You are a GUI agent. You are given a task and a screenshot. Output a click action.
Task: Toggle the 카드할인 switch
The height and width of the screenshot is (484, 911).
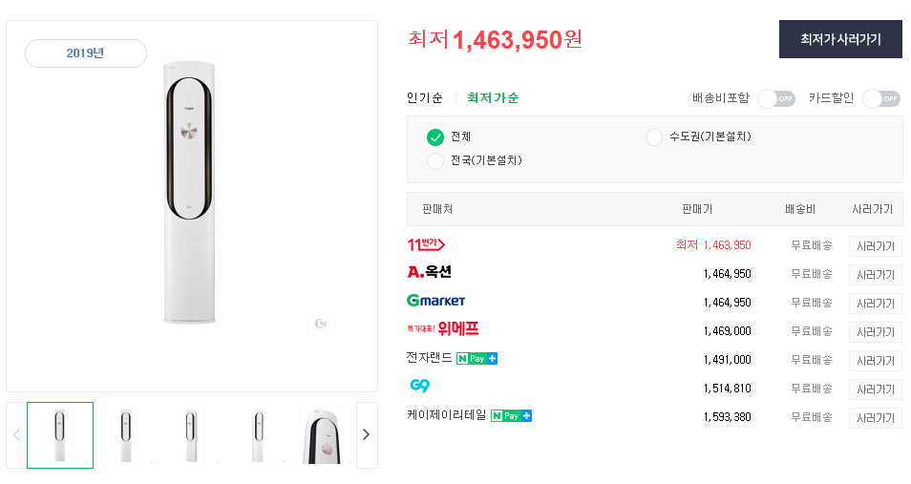[x=881, y=98]
